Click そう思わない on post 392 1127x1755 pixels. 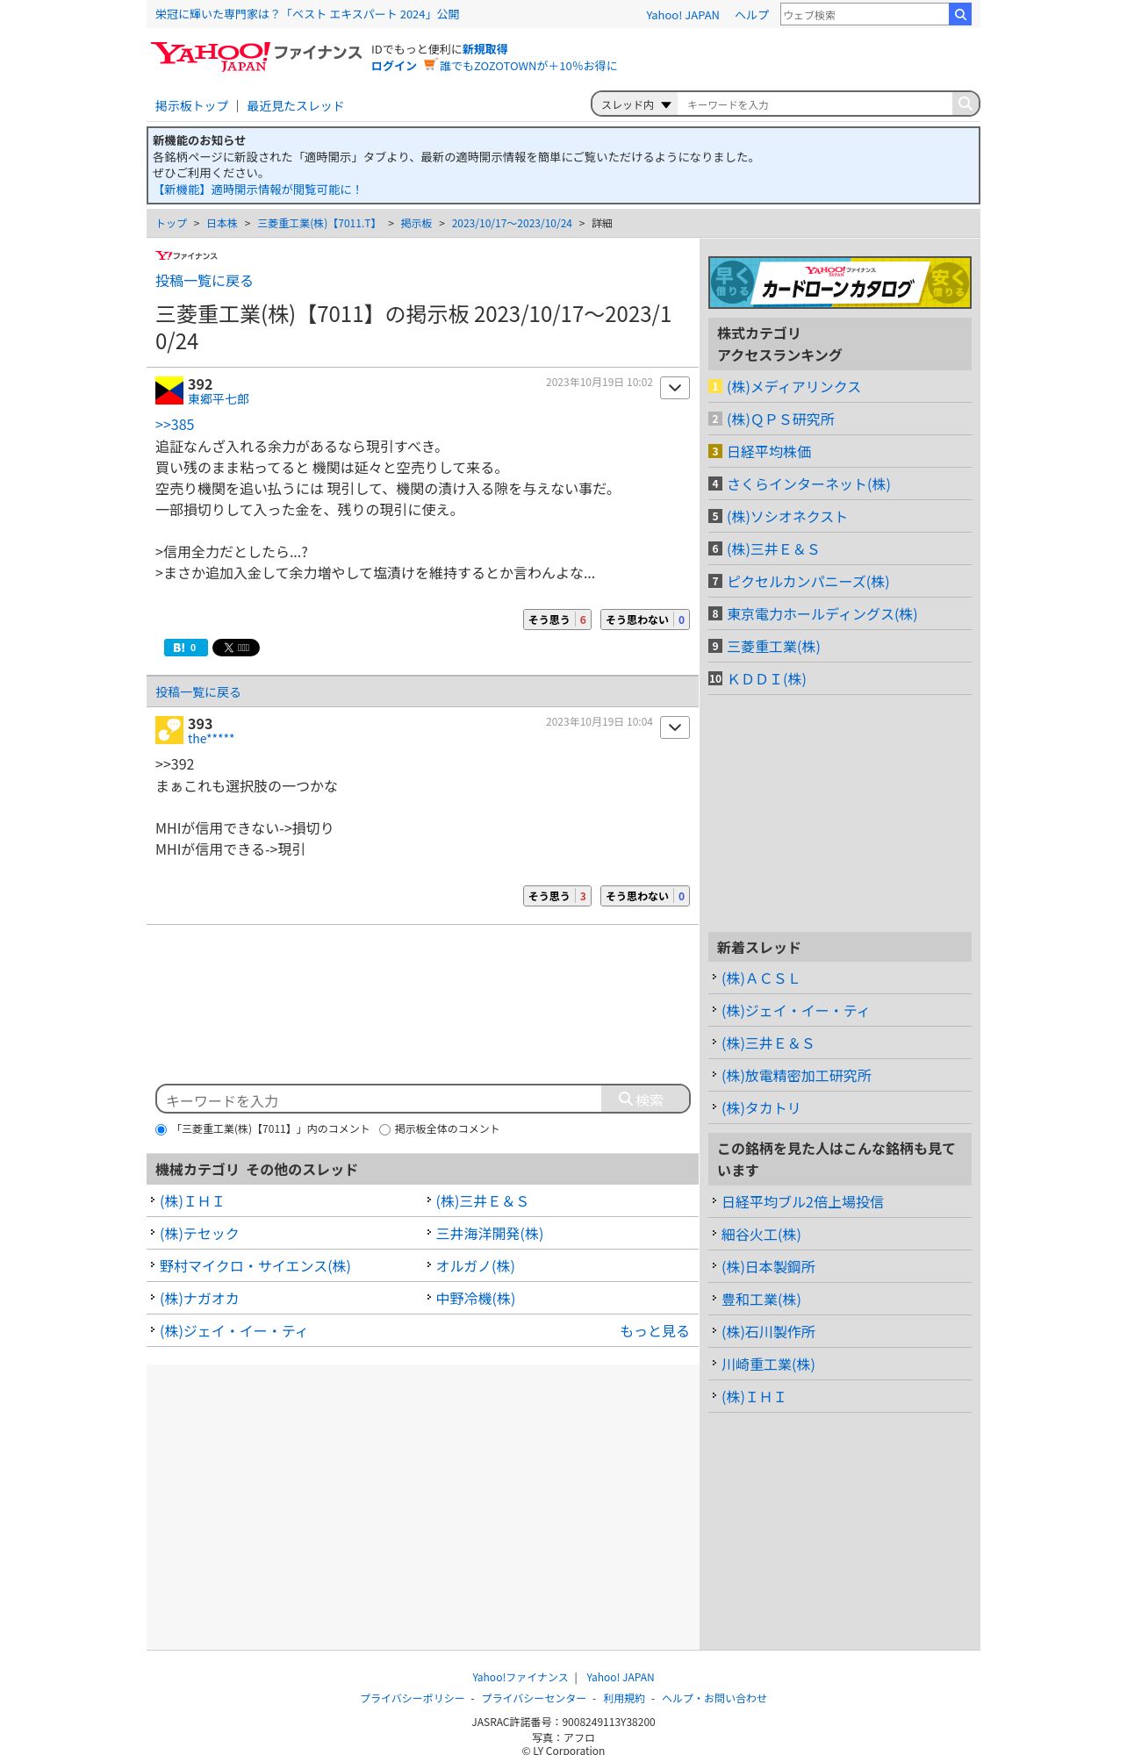pyautogui.click(x=644, y=620)
